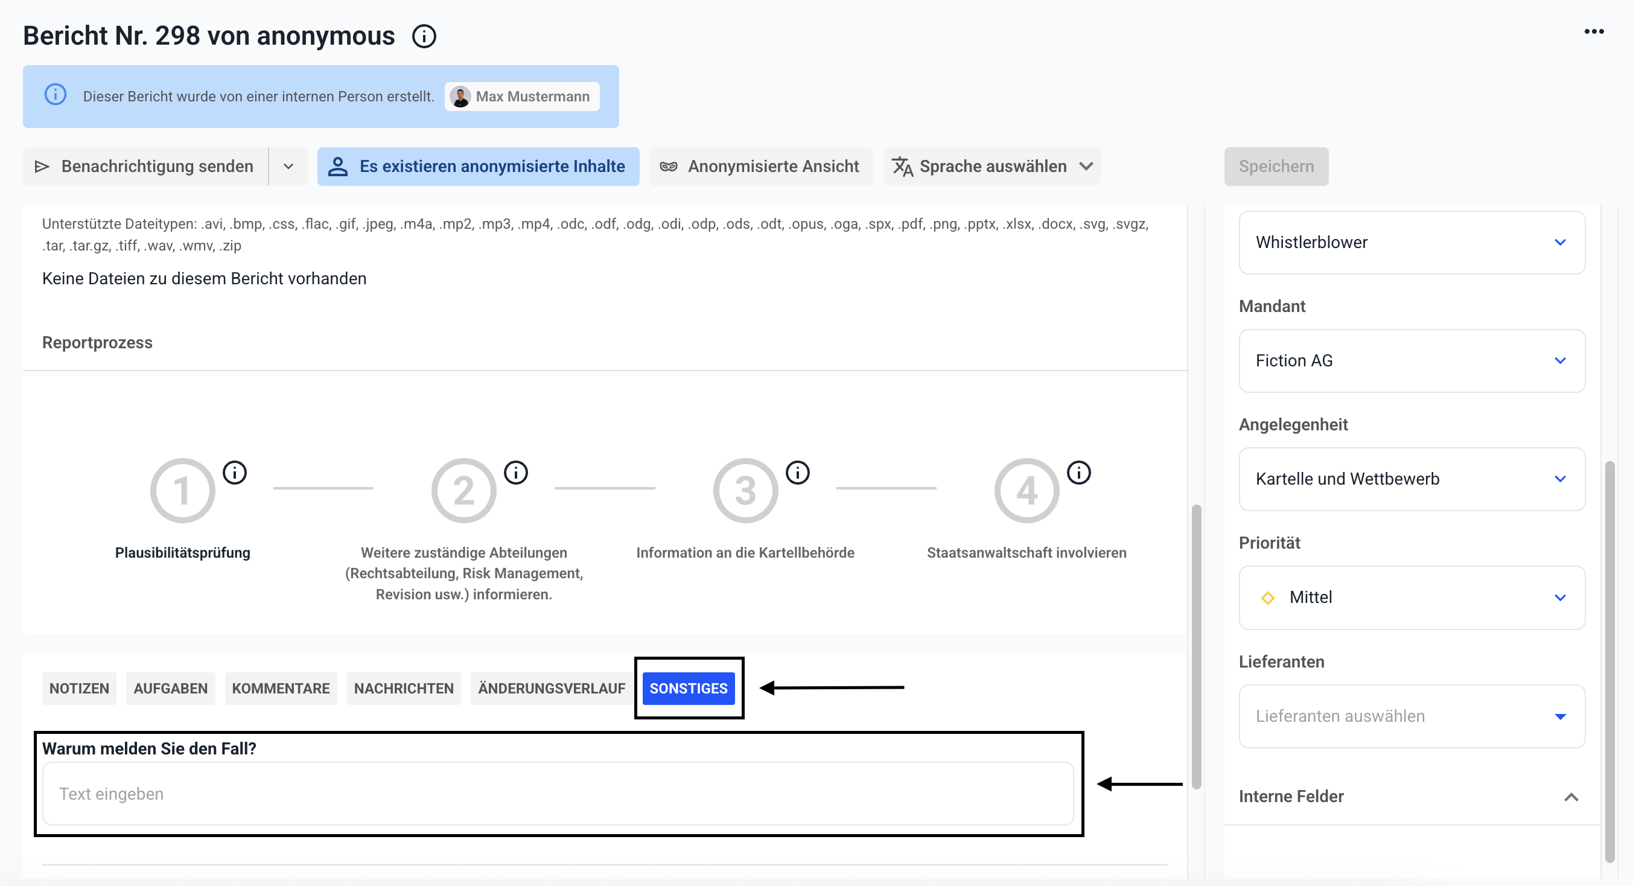This screenshot has width=1633, height=886.
Task: Click info icon beside step 4 circle
Action: [x=1078, y=473]
